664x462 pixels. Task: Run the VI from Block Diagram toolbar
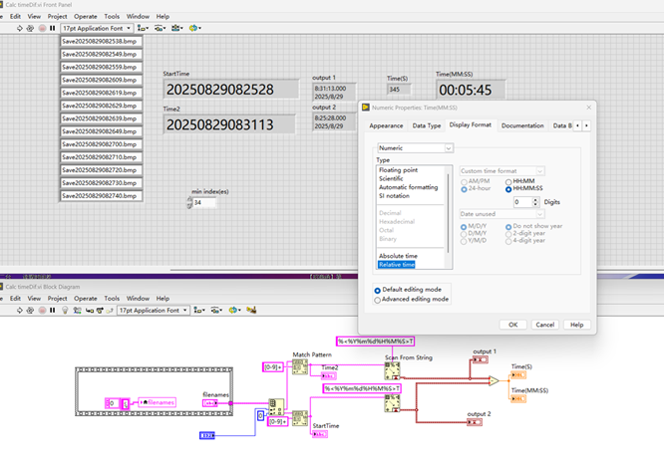20,310
